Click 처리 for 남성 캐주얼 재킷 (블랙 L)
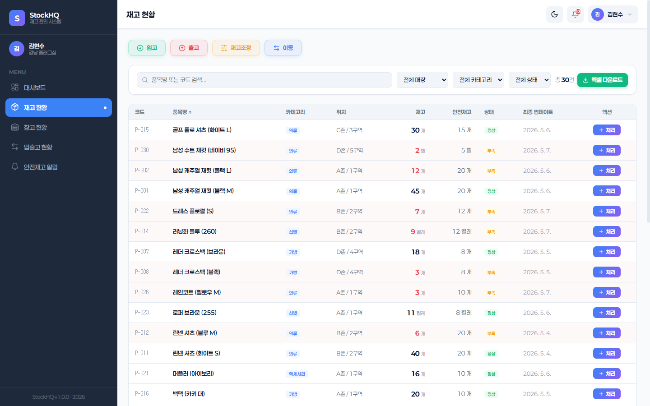This screenshot has height=406, width=650. point(607,171)
